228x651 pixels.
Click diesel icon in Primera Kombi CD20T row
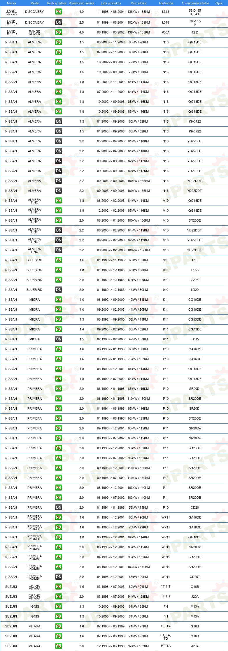tap(58, 577)
